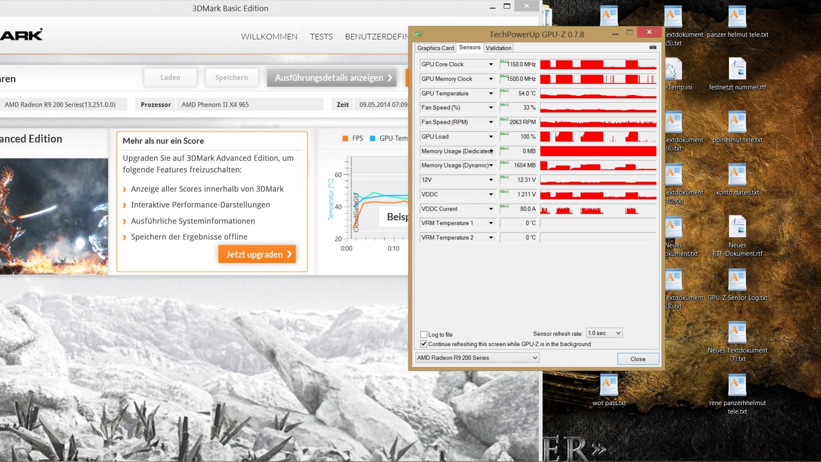Click the GPU Load history graph
Screen dimensions: 821x462
[598, 137]
